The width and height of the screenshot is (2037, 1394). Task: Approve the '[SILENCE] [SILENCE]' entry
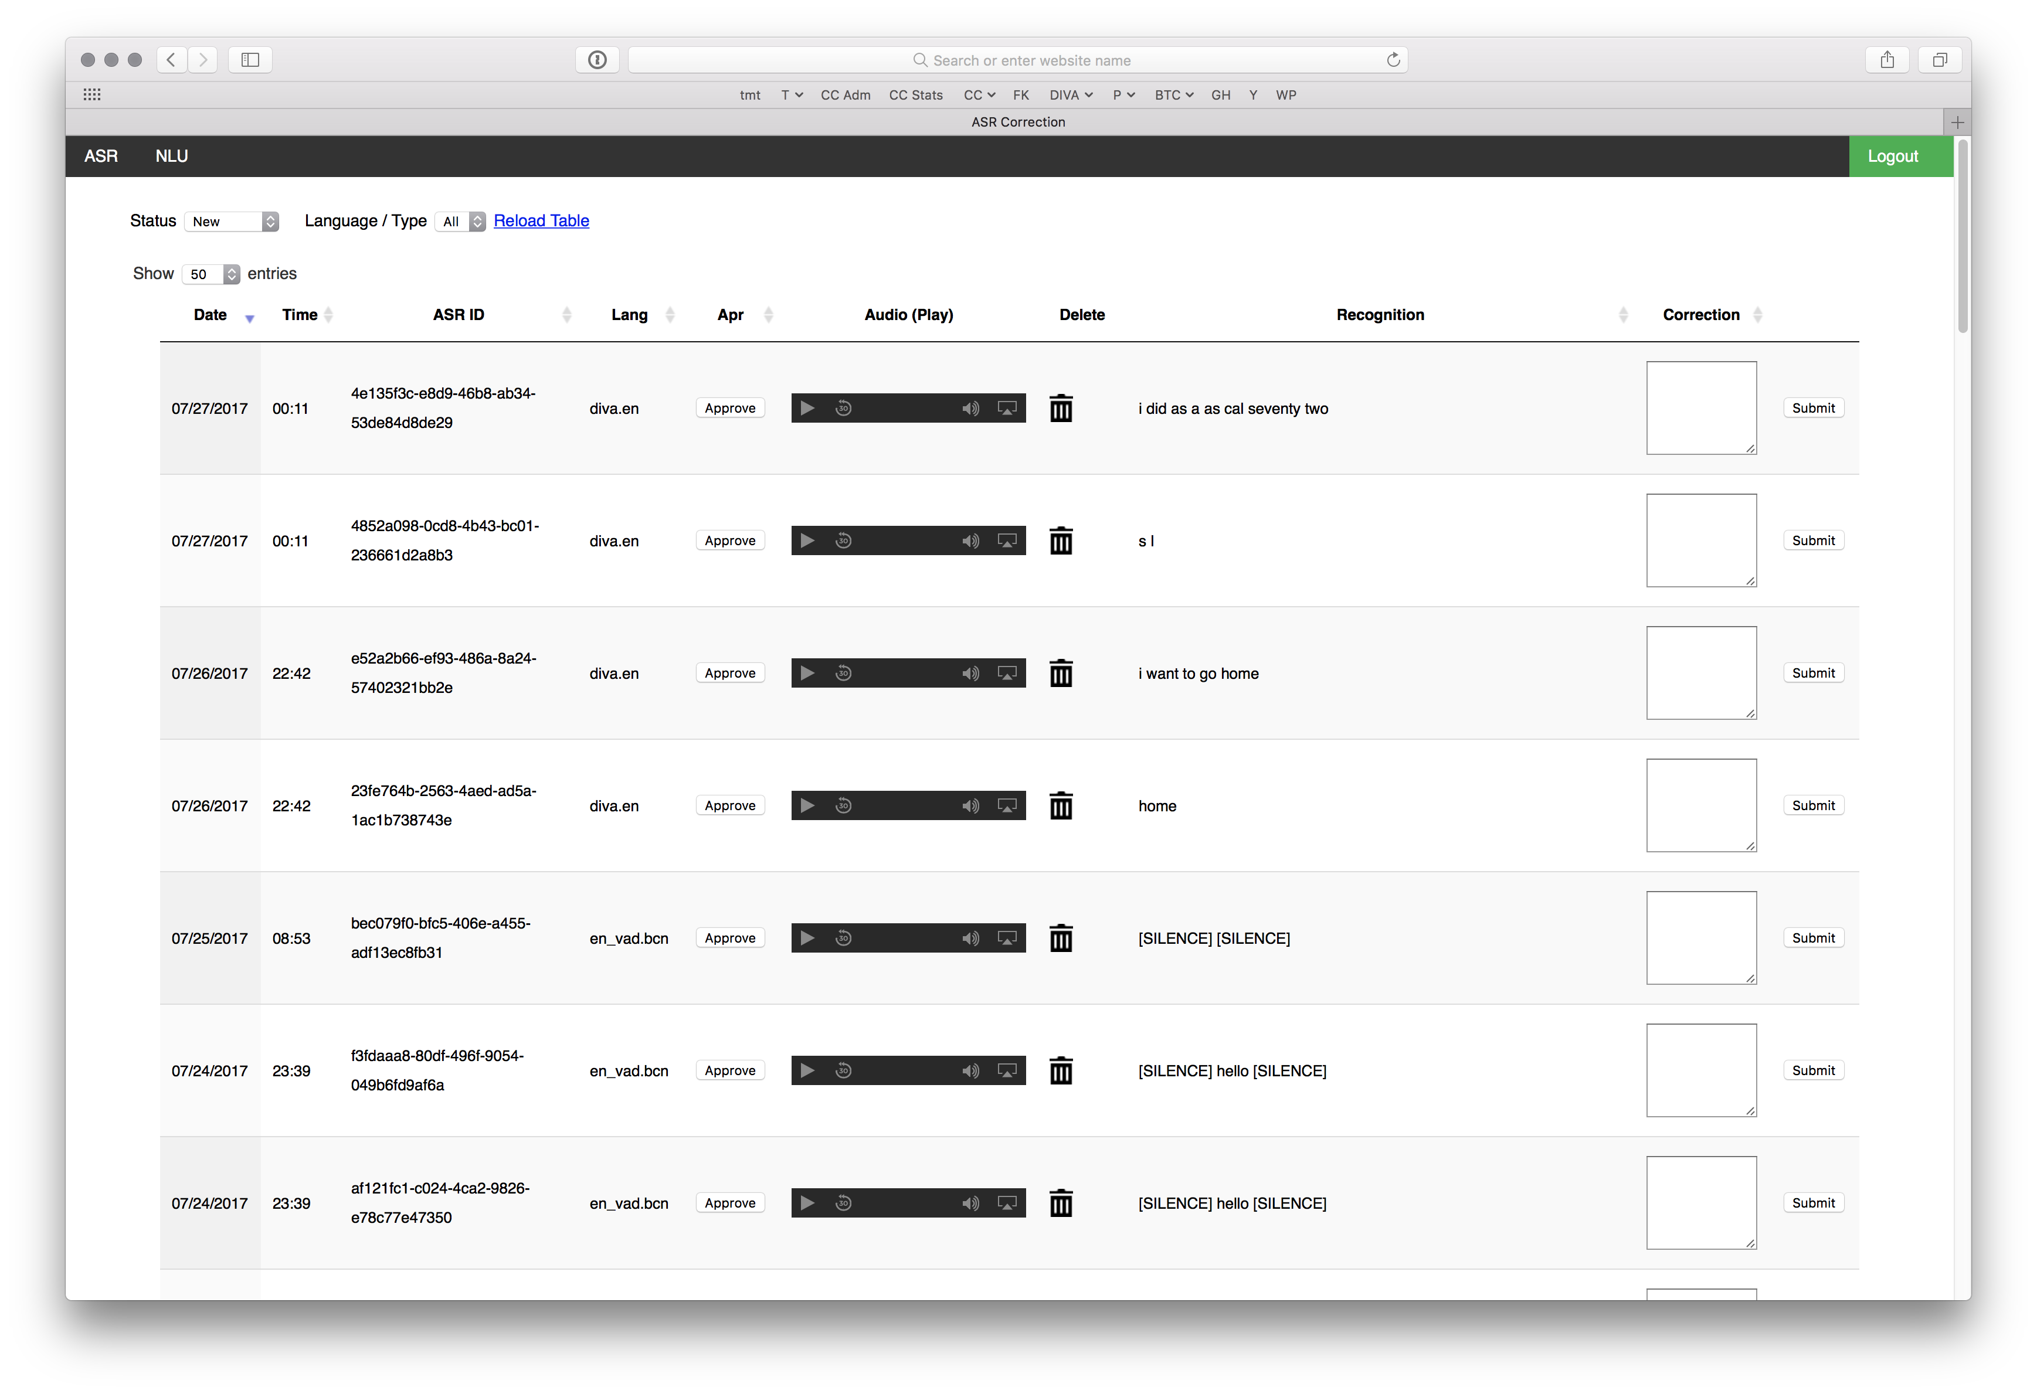(x=730, y=937)
